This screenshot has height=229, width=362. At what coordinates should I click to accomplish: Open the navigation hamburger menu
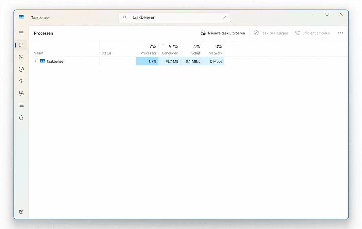click(x=21, y=33)
